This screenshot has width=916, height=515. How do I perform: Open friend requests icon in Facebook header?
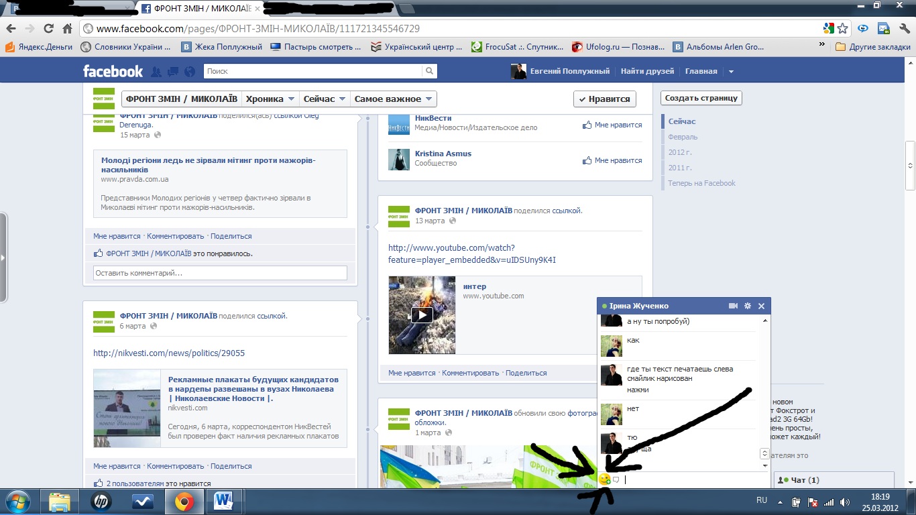[156, 72]
